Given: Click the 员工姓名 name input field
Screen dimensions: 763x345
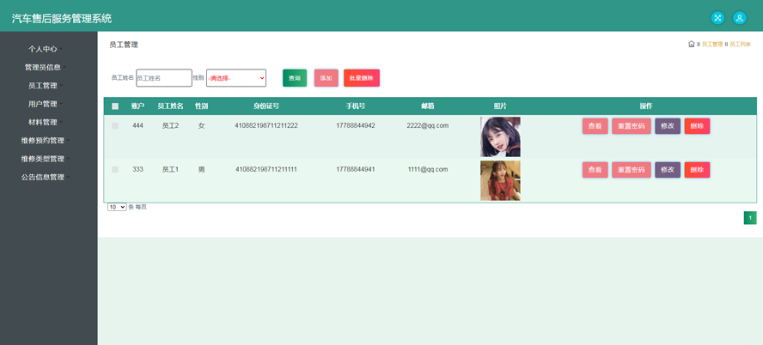Looking at the screenshot, I should pyautogui.click(x=164, y=78).
